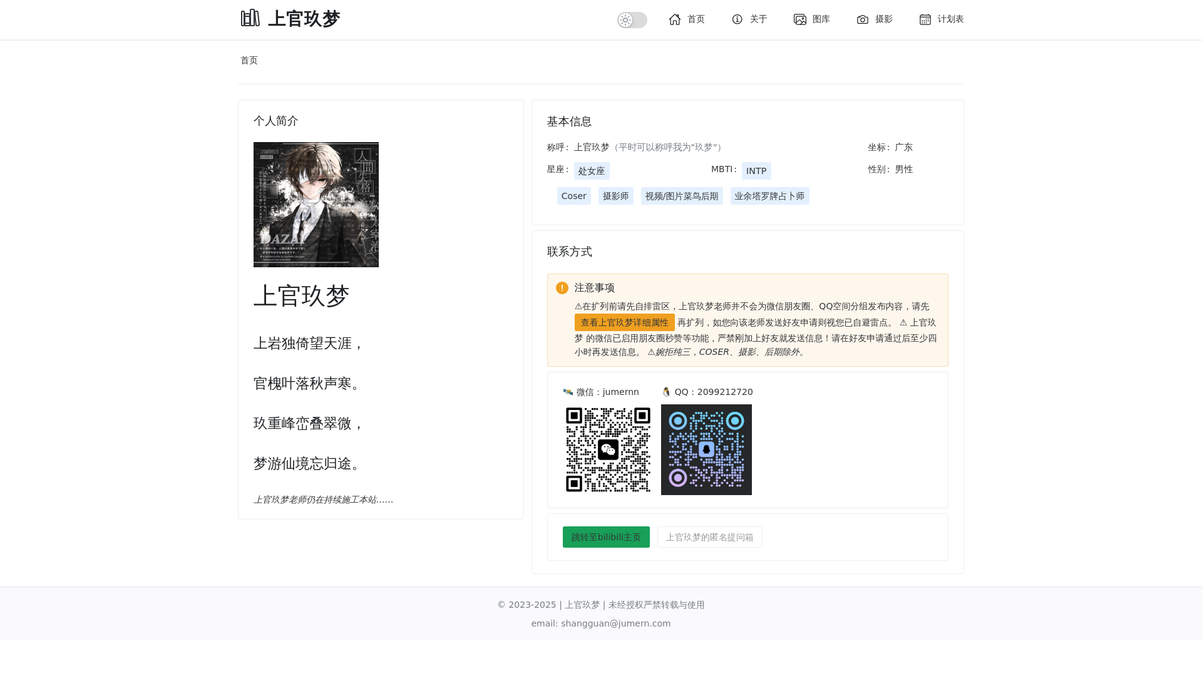1202x676 pixels.
Task: Click the 上官玖梦老师仍在持续施工本站 note
Action: (x=324, y=499)
